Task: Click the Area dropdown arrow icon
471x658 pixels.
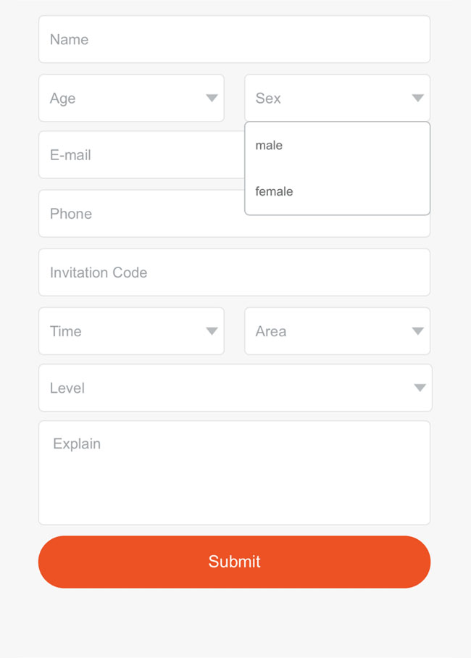Action: (417, 331)
